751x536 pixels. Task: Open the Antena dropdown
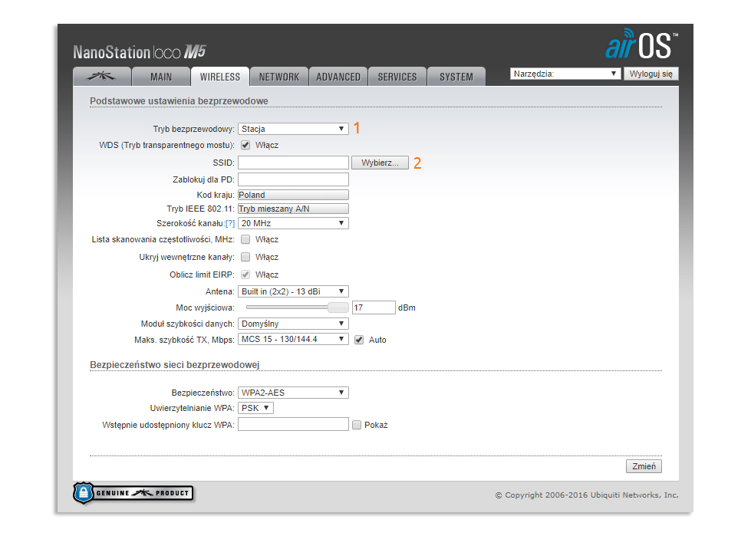[x=293, y=291]
